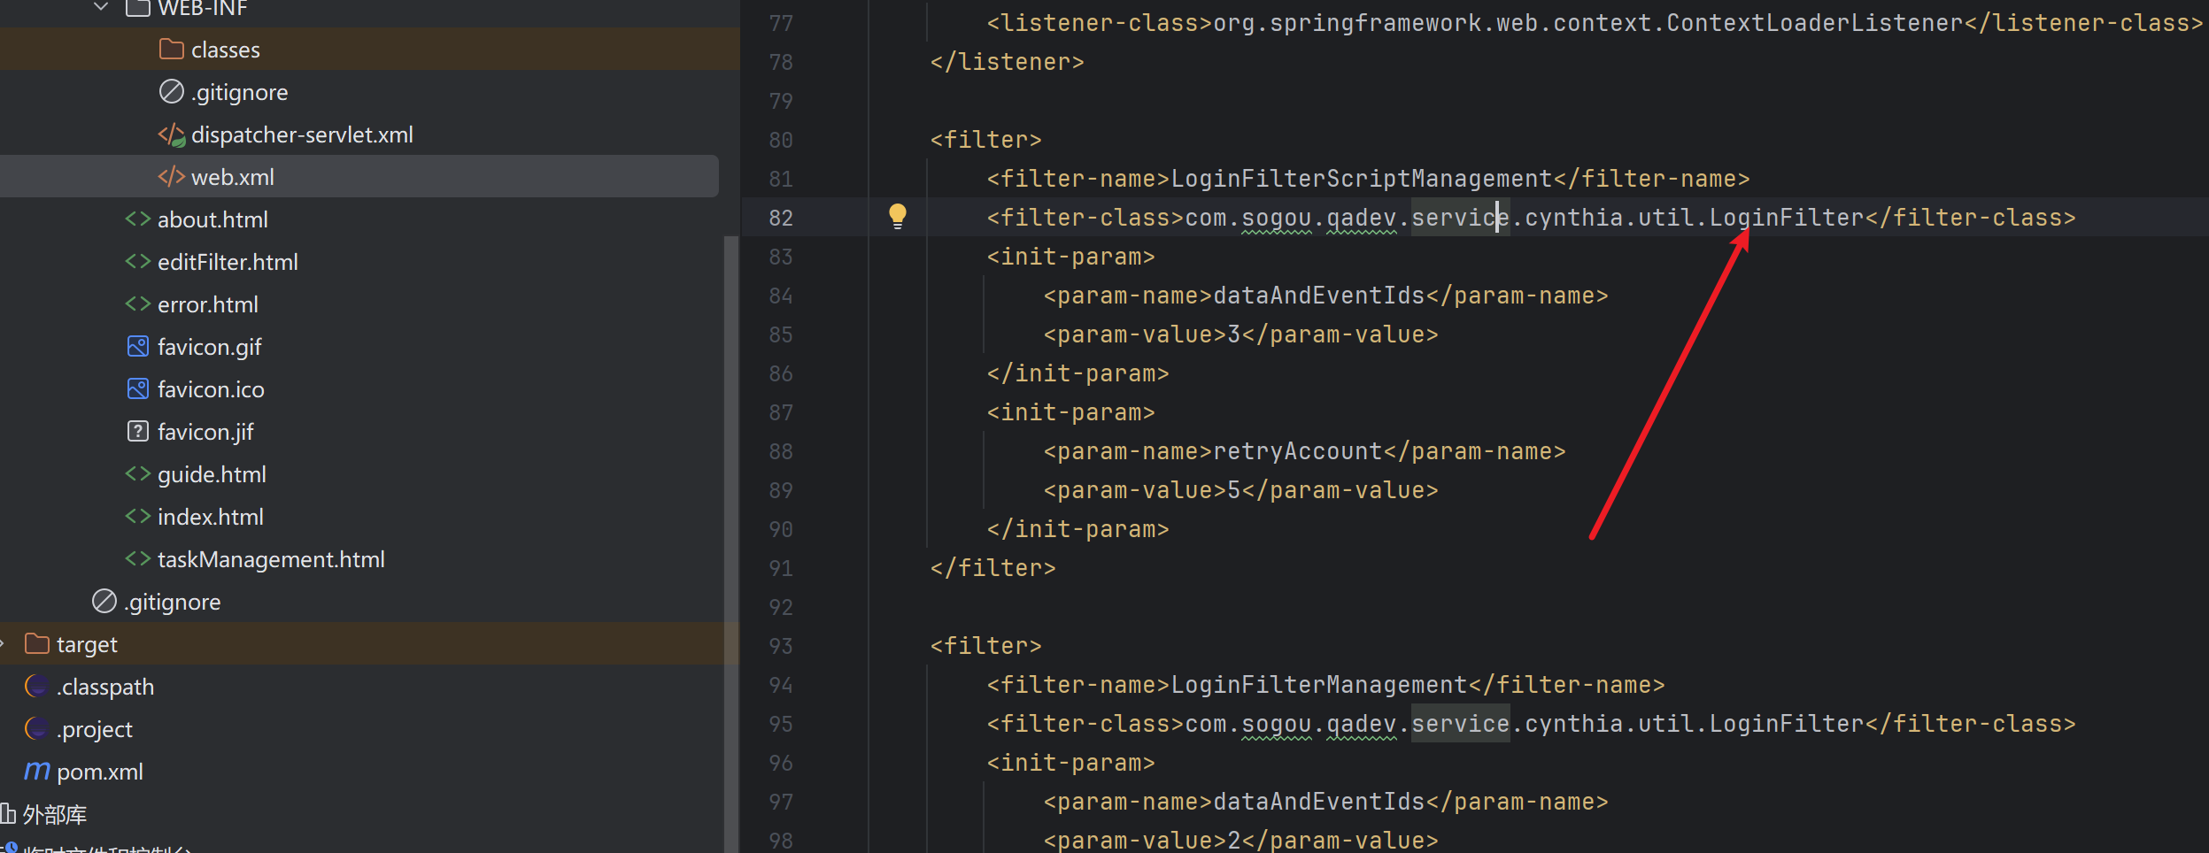Click the .gitignore icon directly below classes
The image size is (2209, 853).
(171, 91)
